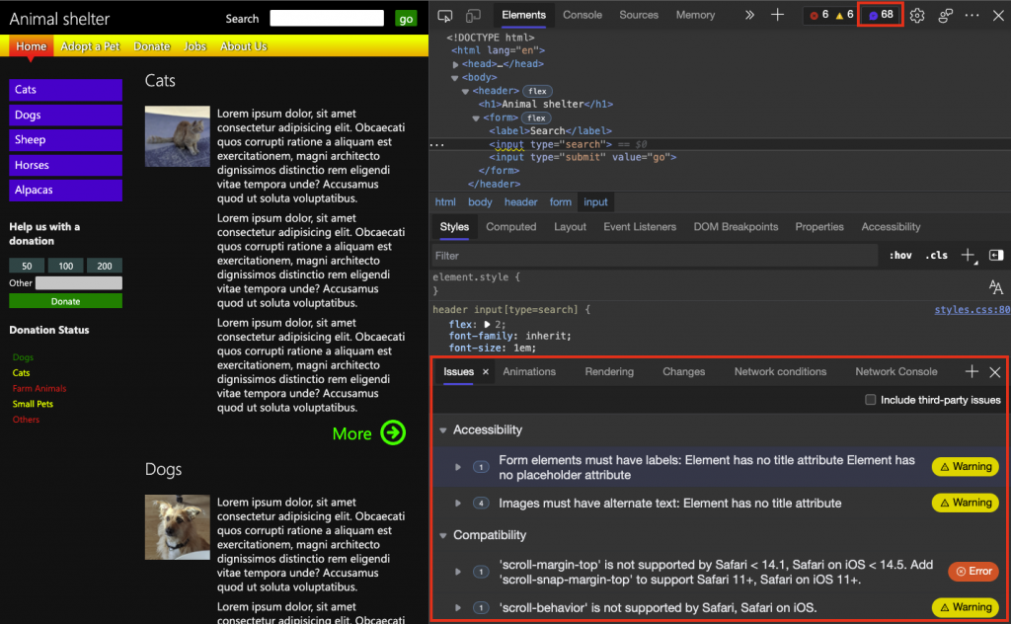This screenshot has height=624, width=1011.
Task: Expand the Images must have alternate text issue
Action: click(x=458, y=503)
